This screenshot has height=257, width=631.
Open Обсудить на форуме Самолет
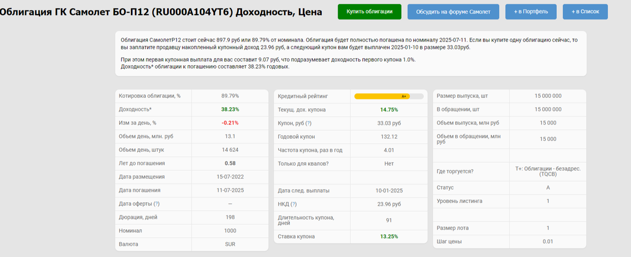coord(453,11)
